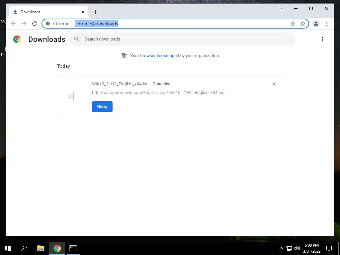Viewport: 340px width, 255px height.
Task: Click the Chrome taskbar icon
Action: point(57,248)
